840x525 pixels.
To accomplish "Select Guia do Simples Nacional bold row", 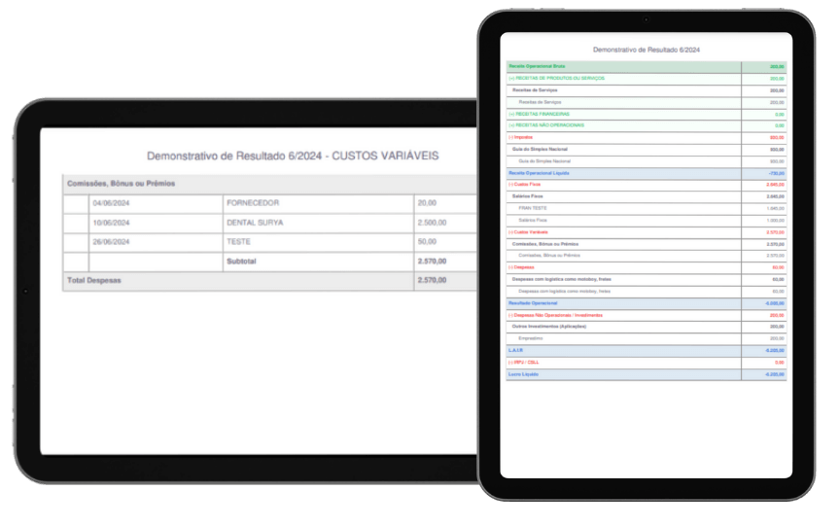I will point(542,149).
